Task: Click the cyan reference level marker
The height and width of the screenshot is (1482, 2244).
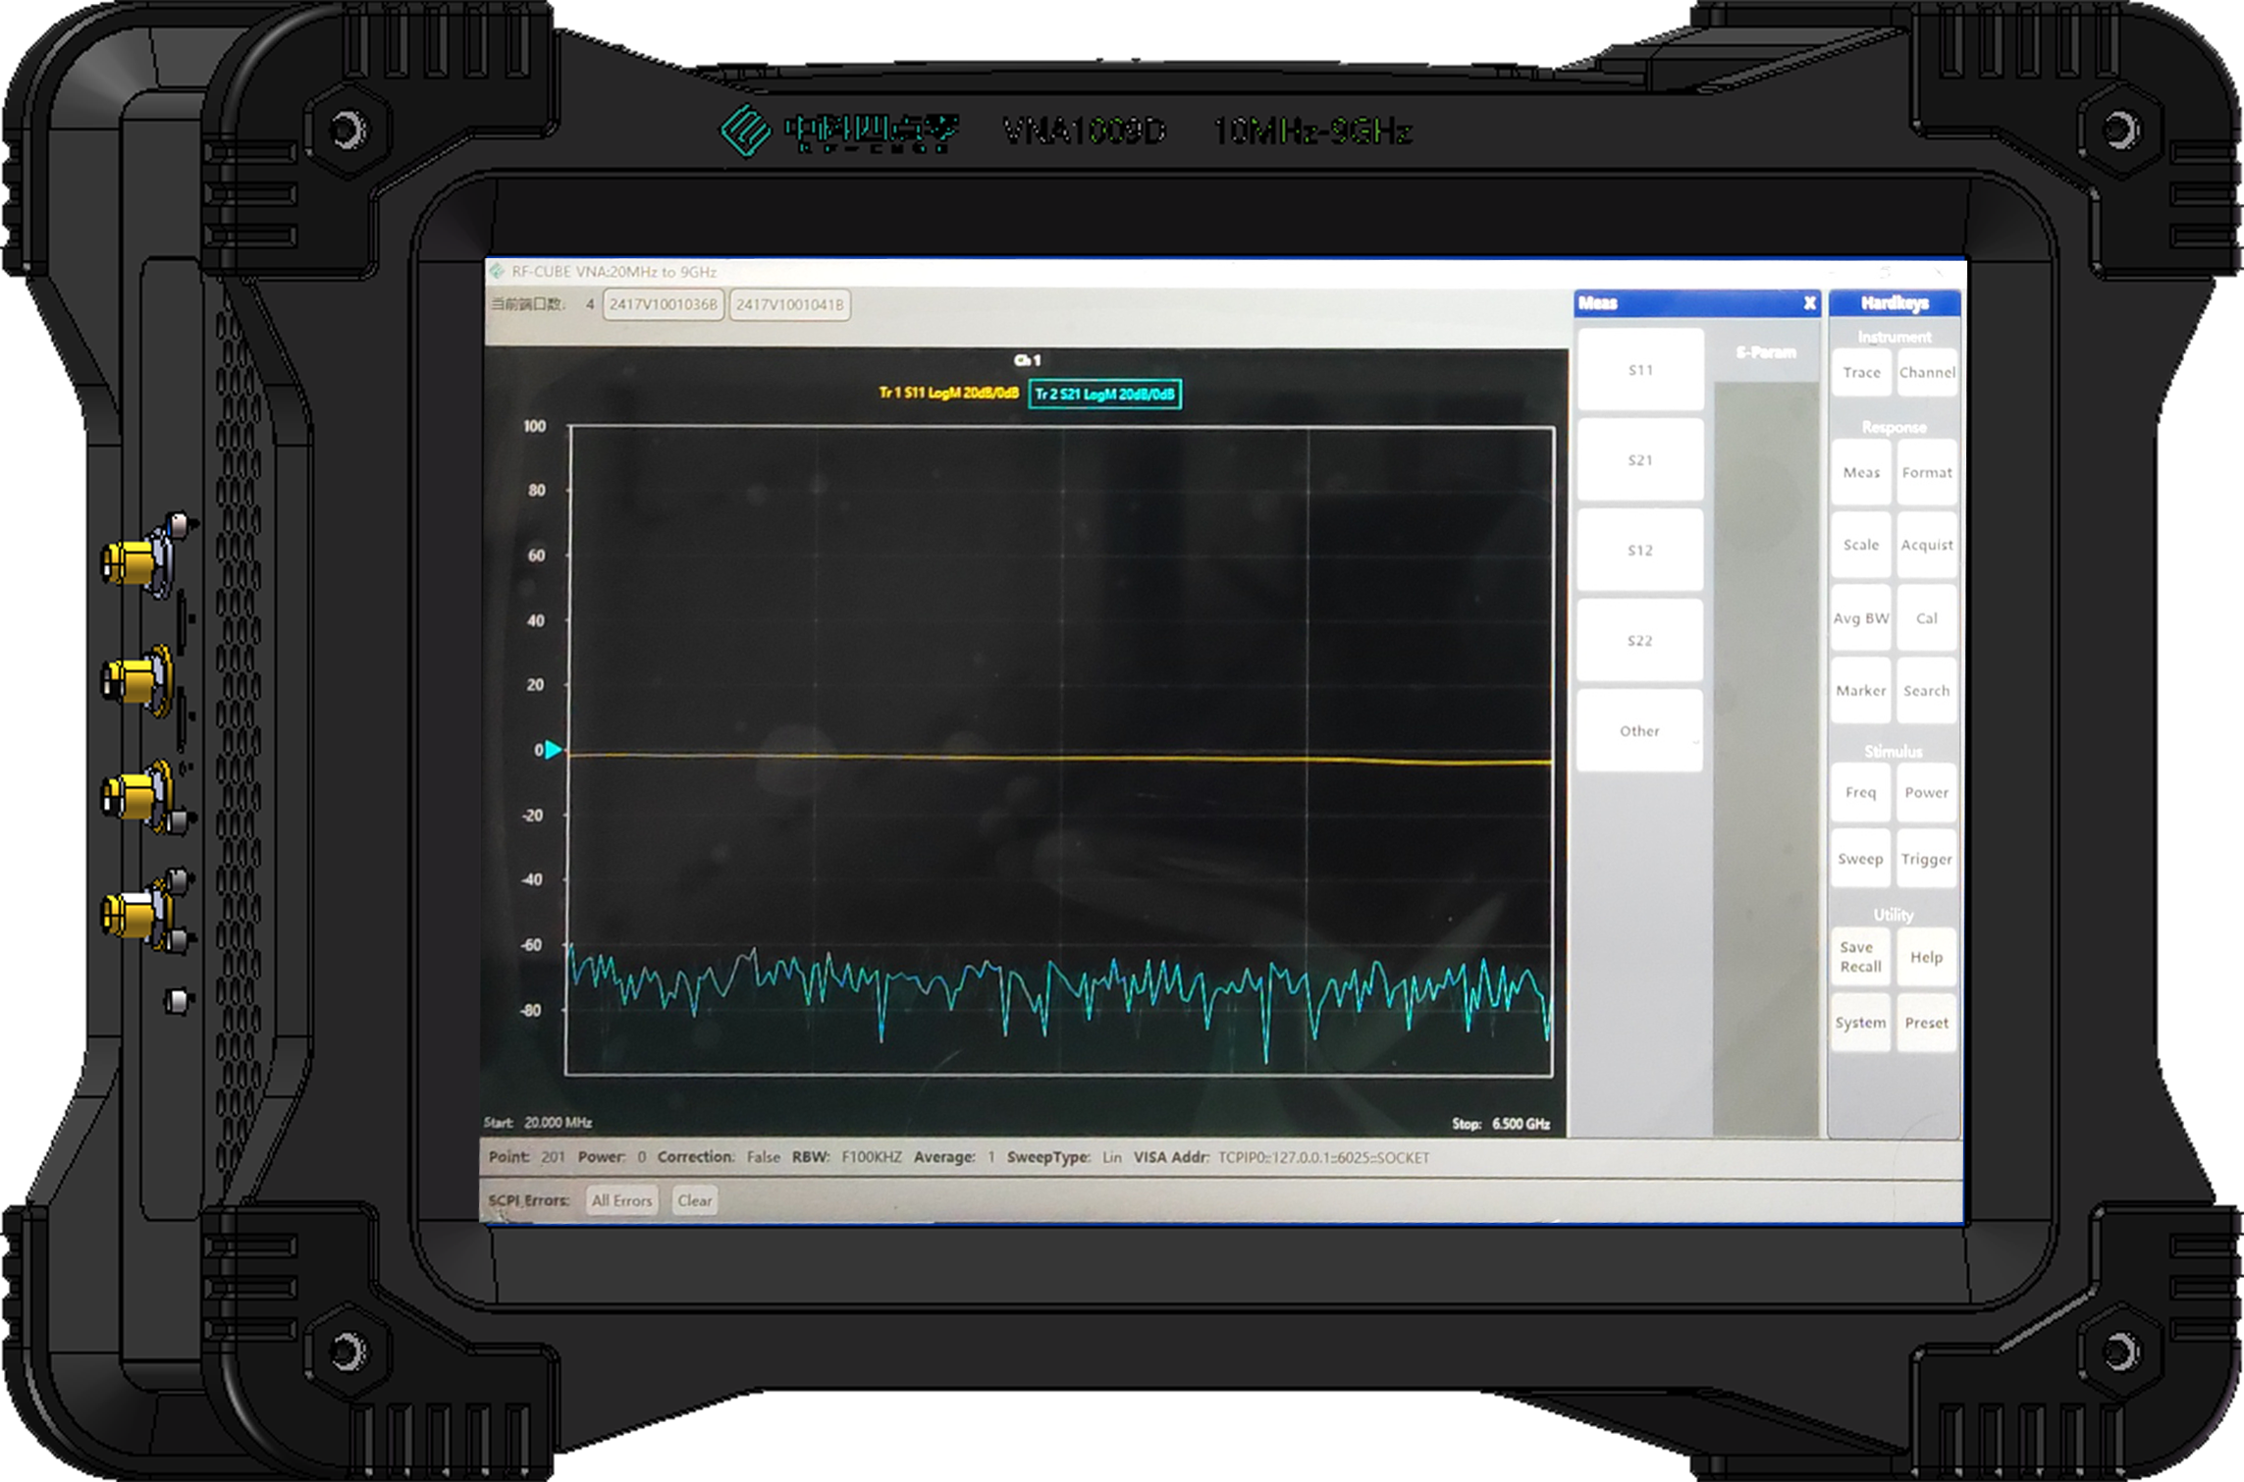Action: pos(553,750)
